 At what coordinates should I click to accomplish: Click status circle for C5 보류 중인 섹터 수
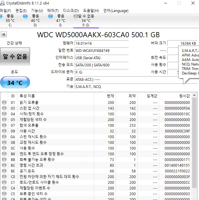tap(4, 194)
